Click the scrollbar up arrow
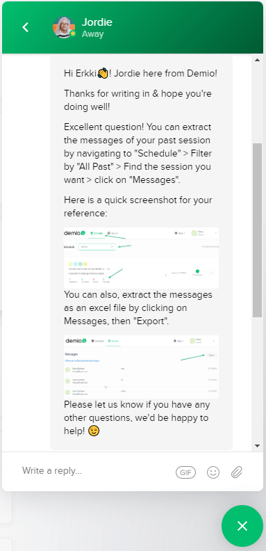Viewport: 266px width, 551px height. (x=257, y=60)
